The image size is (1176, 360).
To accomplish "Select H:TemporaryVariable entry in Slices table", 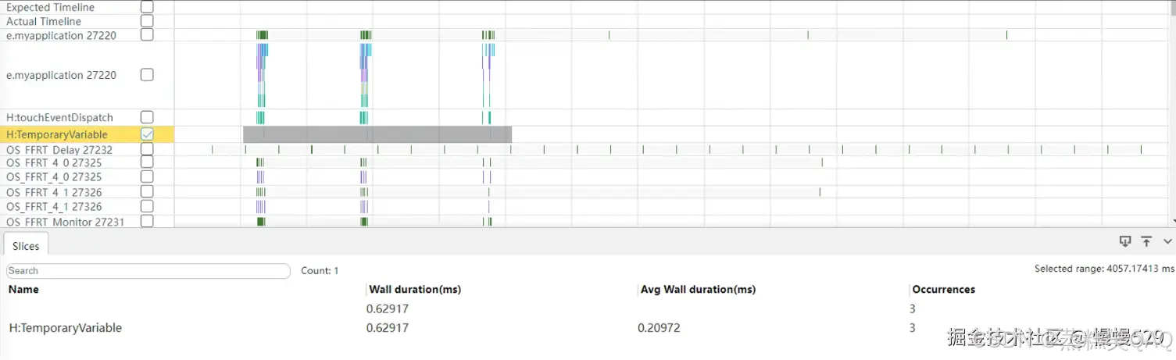I will 66,328.
